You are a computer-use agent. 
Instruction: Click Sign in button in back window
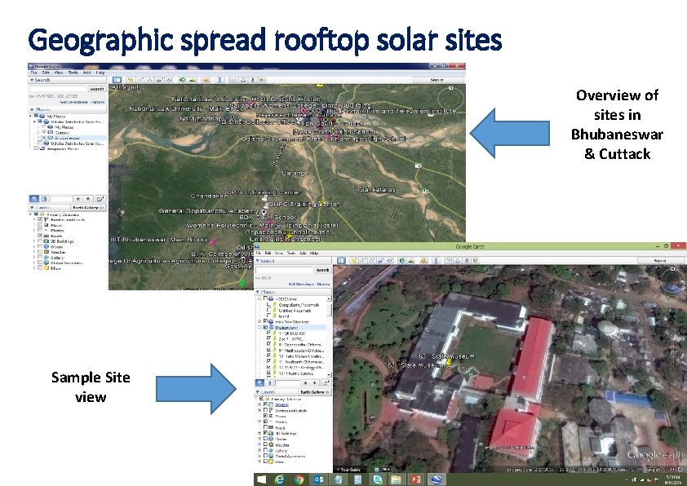coord(437,80)
